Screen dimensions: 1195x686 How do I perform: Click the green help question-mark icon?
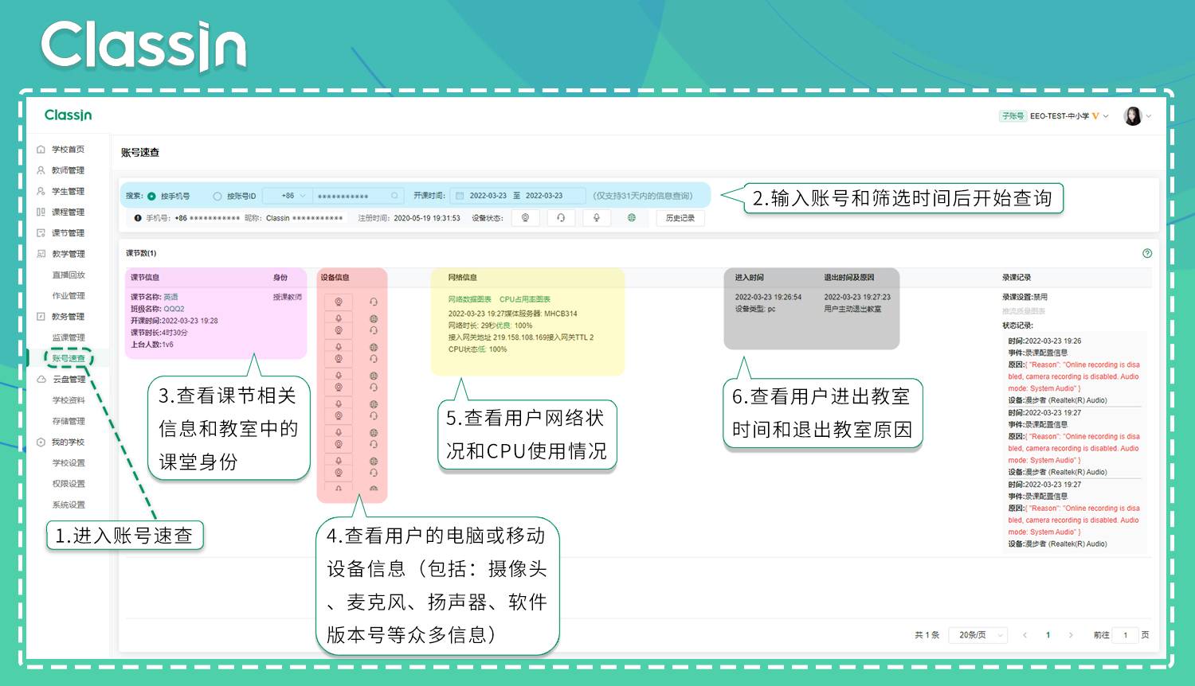pos(1147,253)
